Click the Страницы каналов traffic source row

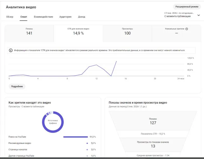coord(52,149)
